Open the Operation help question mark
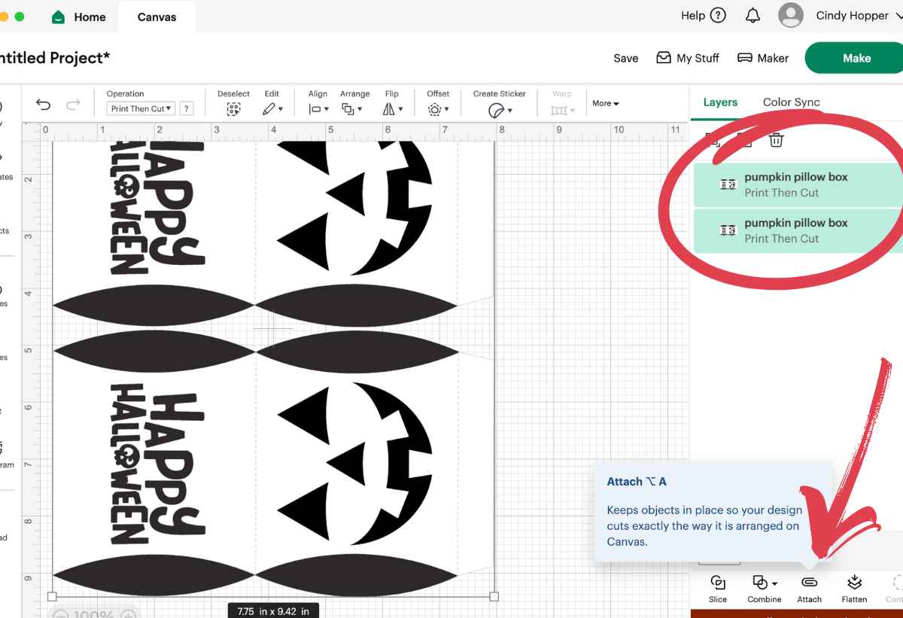This screenshot has height=618, width=903. pos(187,108)
